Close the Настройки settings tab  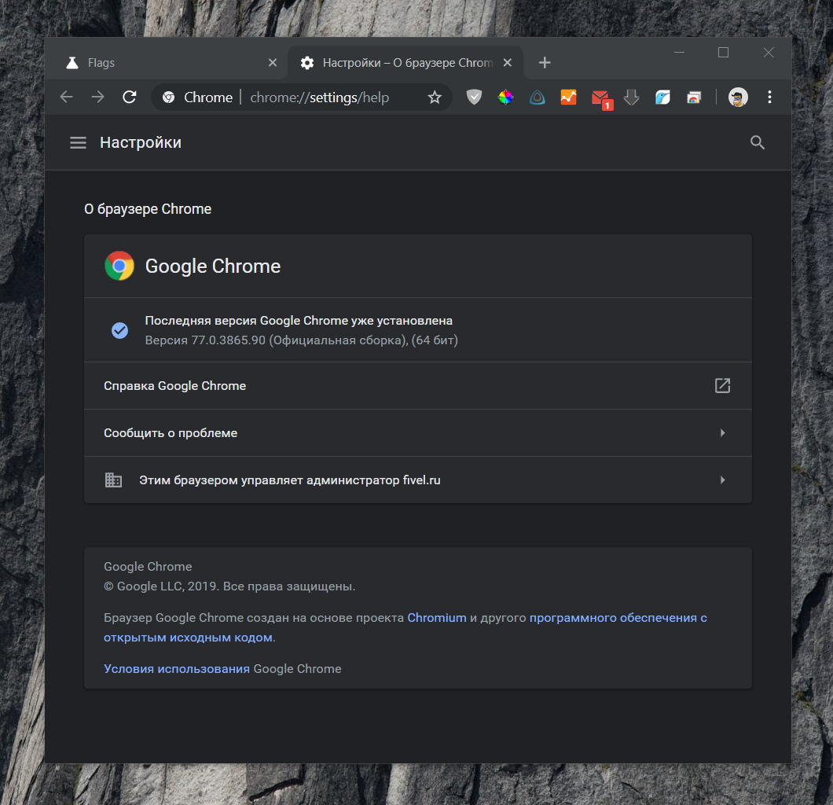(508, 63)
